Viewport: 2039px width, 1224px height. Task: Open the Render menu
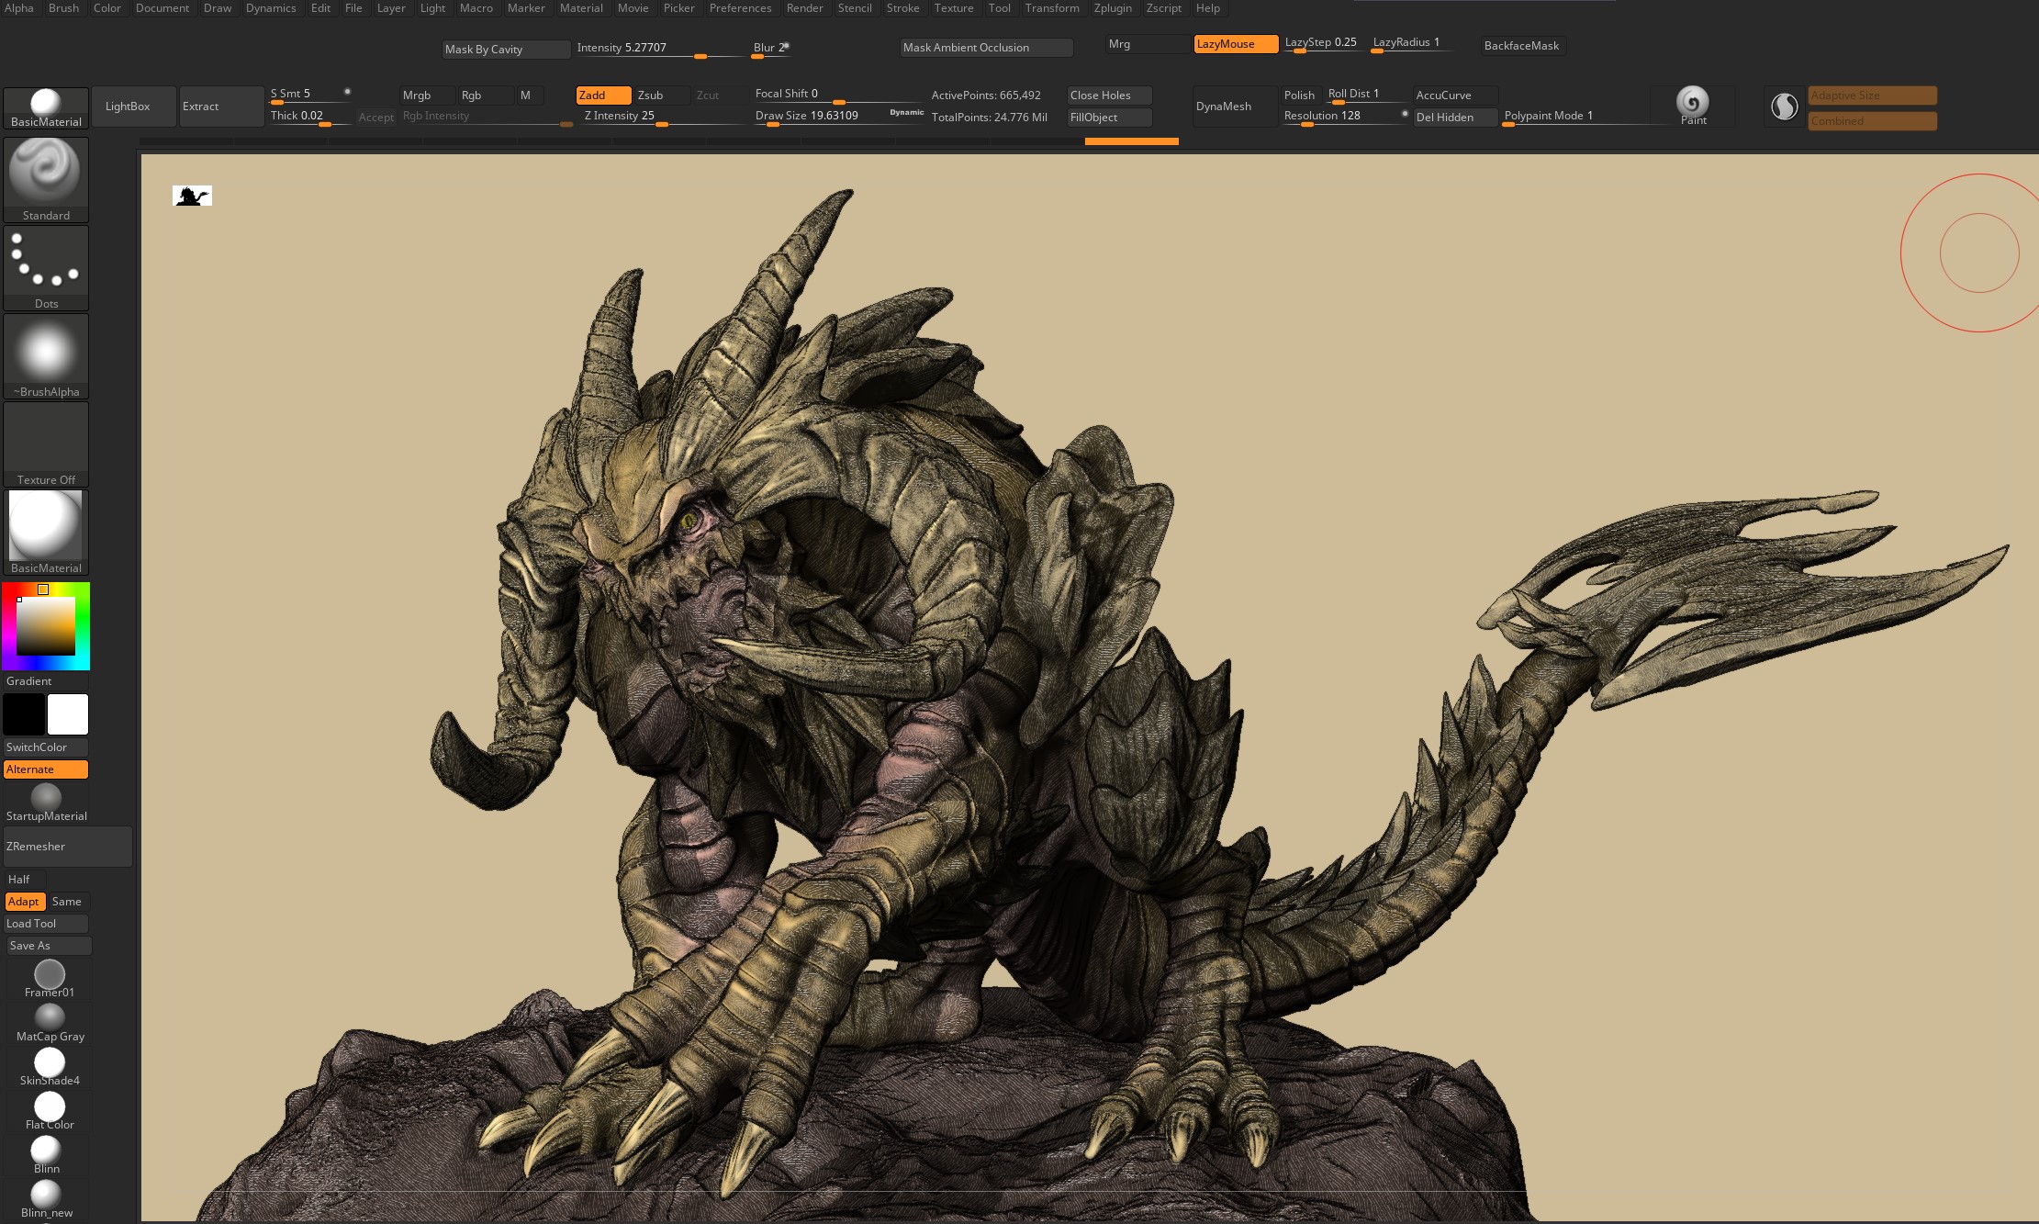coord(804,8)
